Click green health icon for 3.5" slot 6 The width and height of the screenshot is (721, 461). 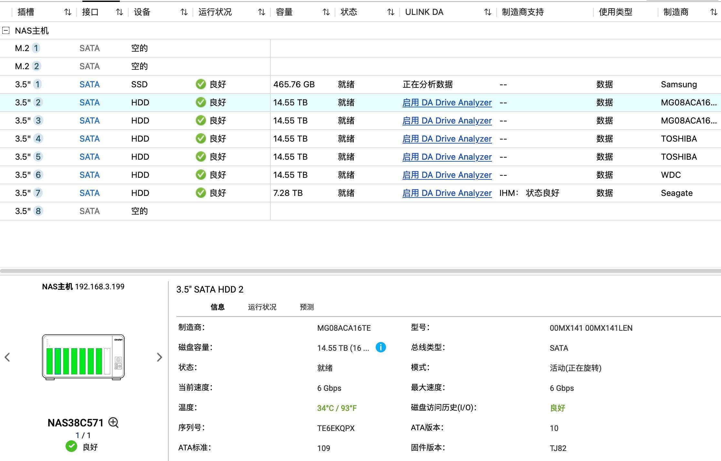coord(201,175)
